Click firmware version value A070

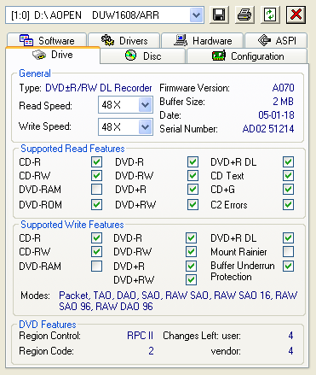[283, 88]
